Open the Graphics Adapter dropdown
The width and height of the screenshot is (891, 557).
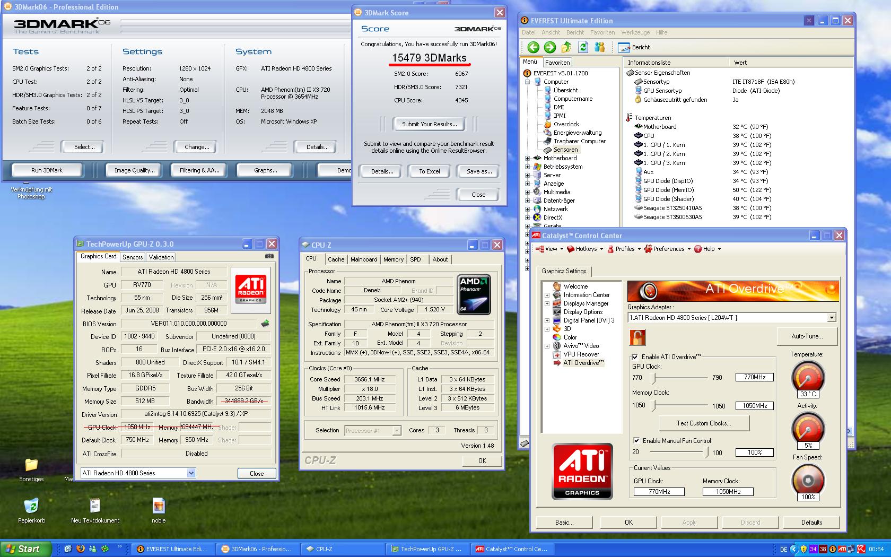pos(832,318)
